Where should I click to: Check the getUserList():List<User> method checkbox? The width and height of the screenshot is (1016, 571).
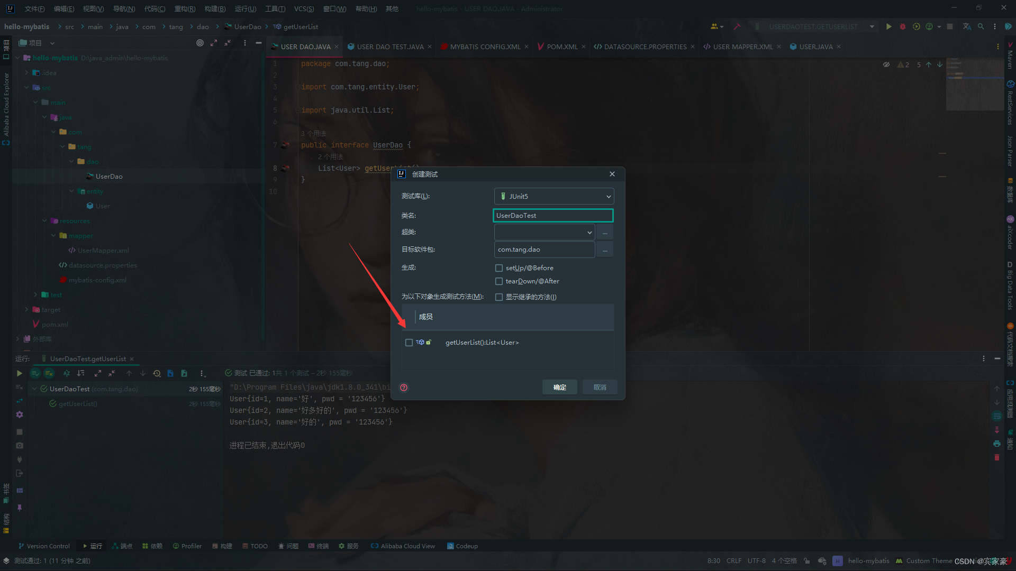(409, 343)
